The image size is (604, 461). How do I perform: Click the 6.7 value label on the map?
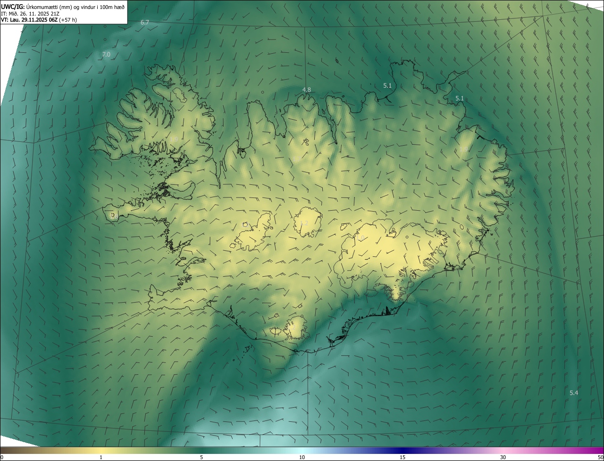[145, 23]
